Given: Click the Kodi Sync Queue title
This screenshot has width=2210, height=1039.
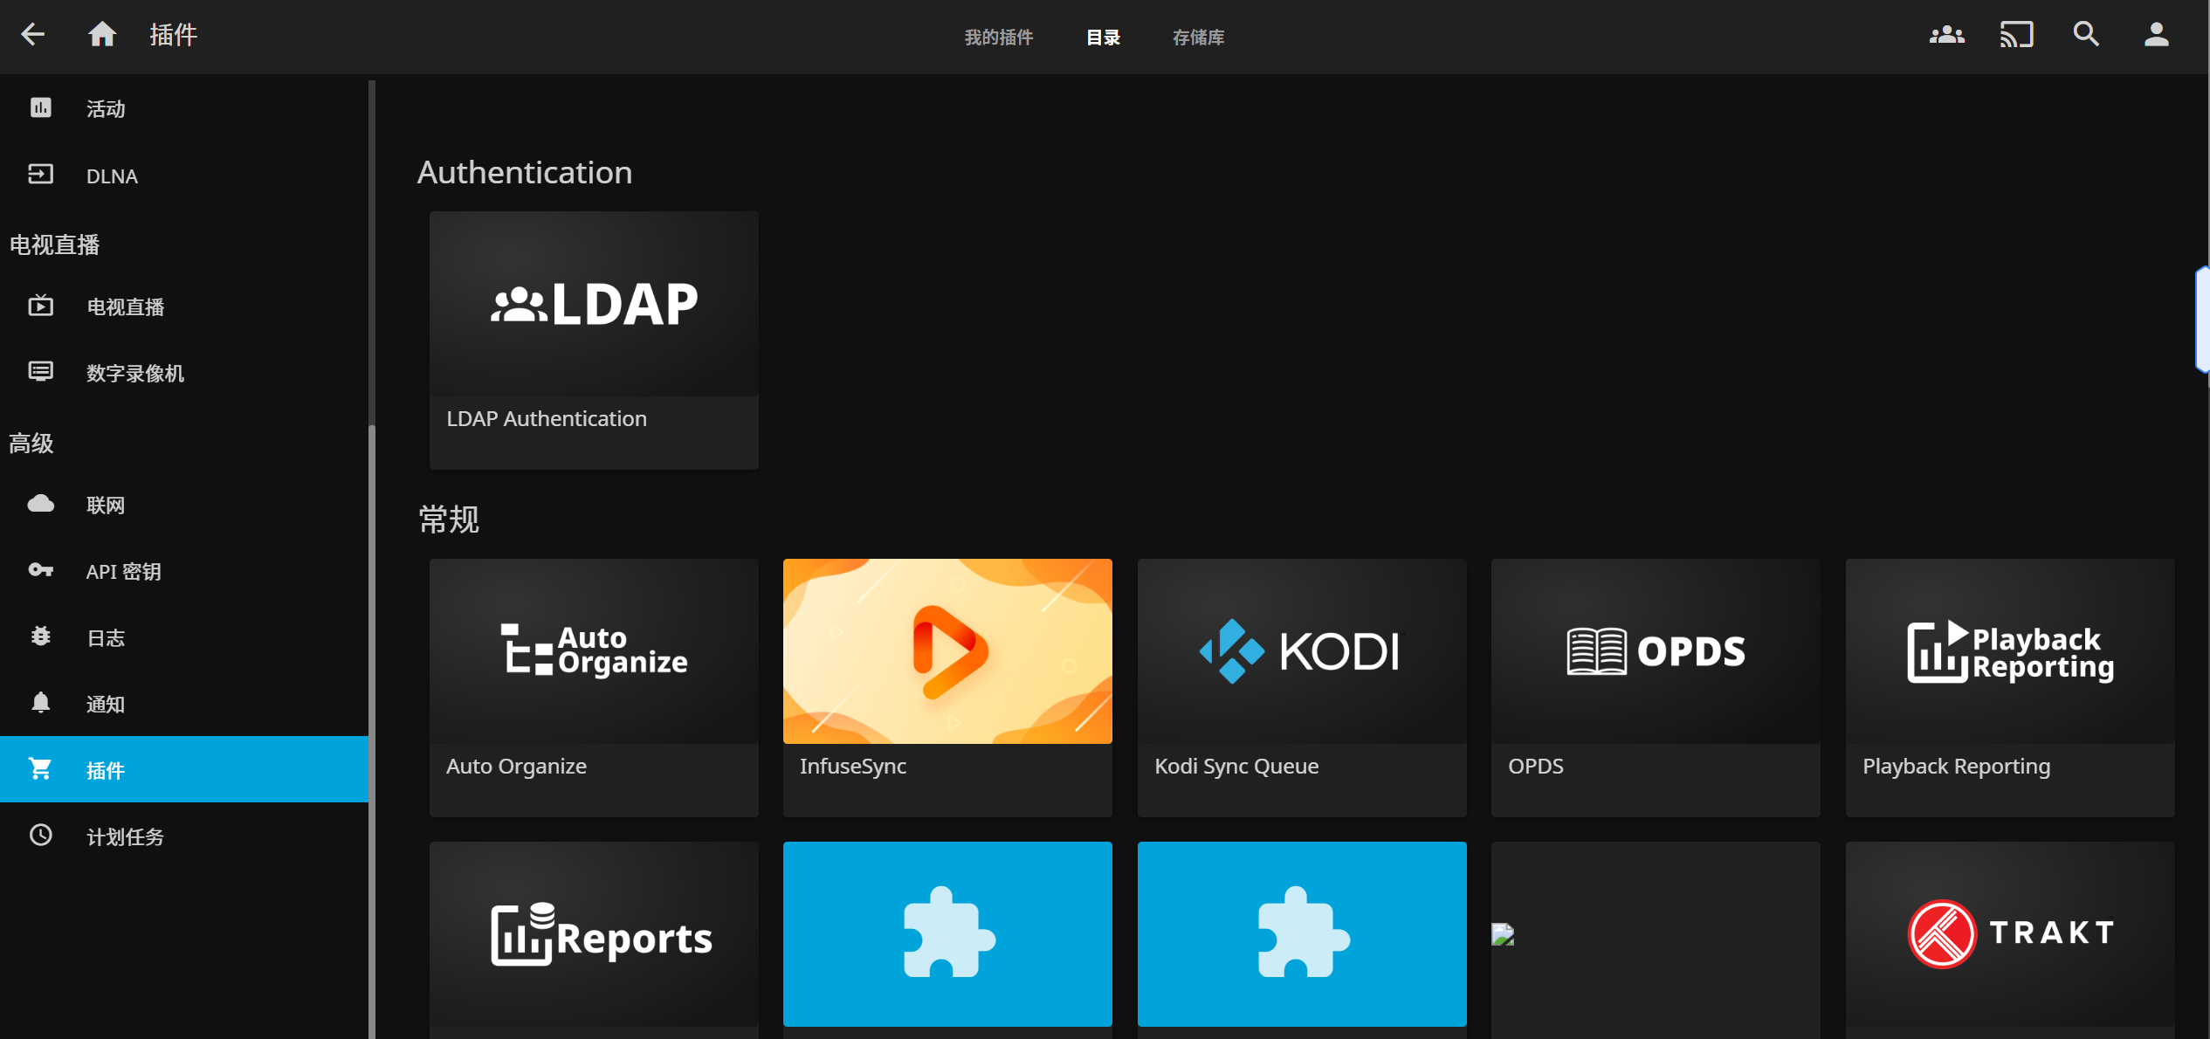Looking at the screenshot, I should pos(1236,767).
